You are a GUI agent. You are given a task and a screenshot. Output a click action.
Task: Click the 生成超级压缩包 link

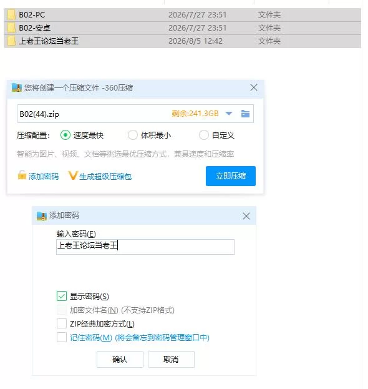(x=105, y=176)
